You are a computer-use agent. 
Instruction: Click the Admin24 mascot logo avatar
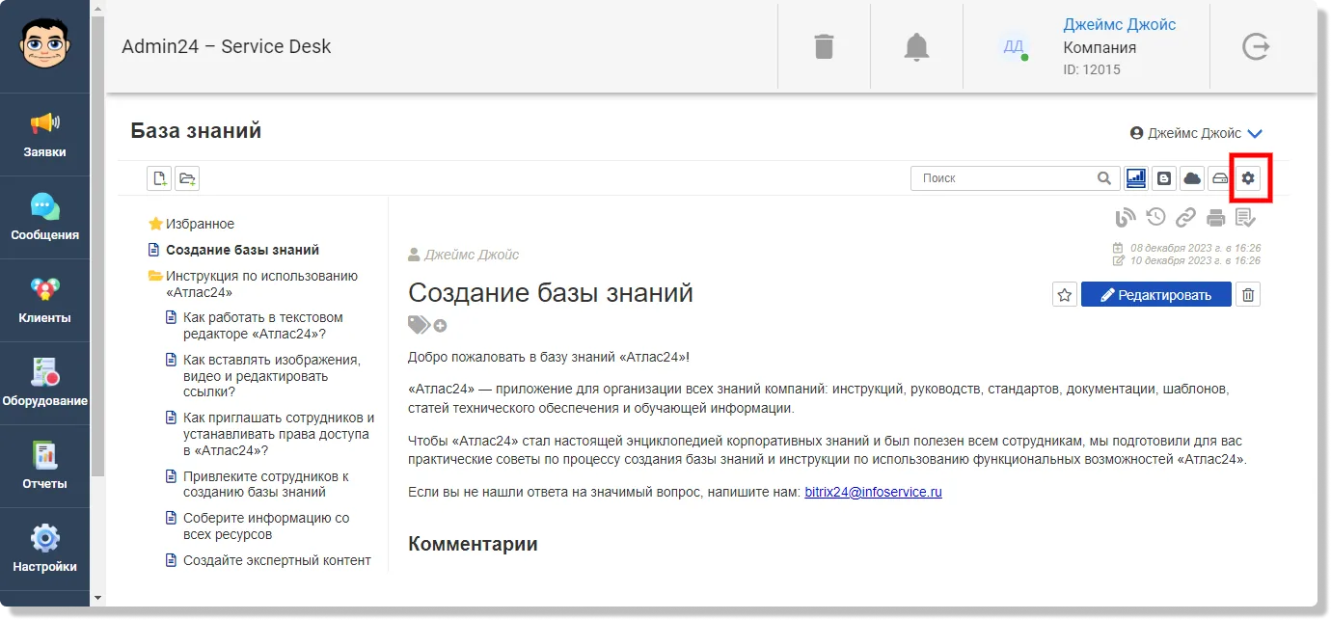tap(44, 44)
